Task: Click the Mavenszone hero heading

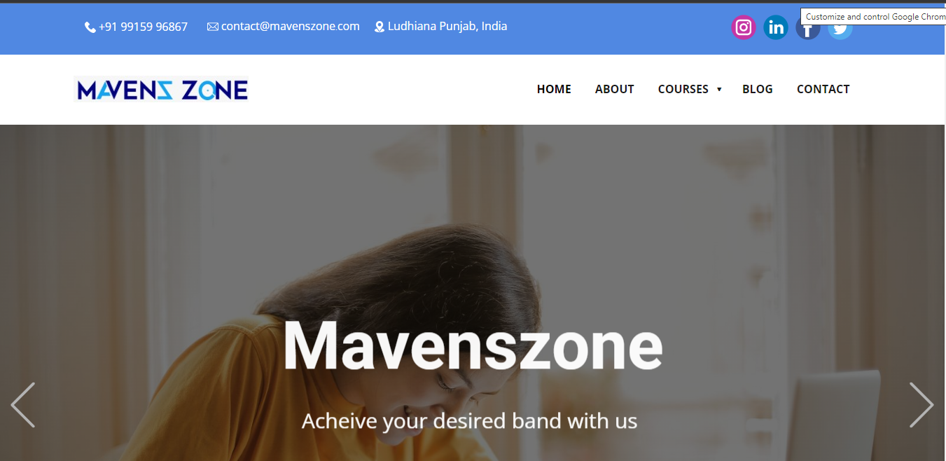Action: [x=473, y=345]
